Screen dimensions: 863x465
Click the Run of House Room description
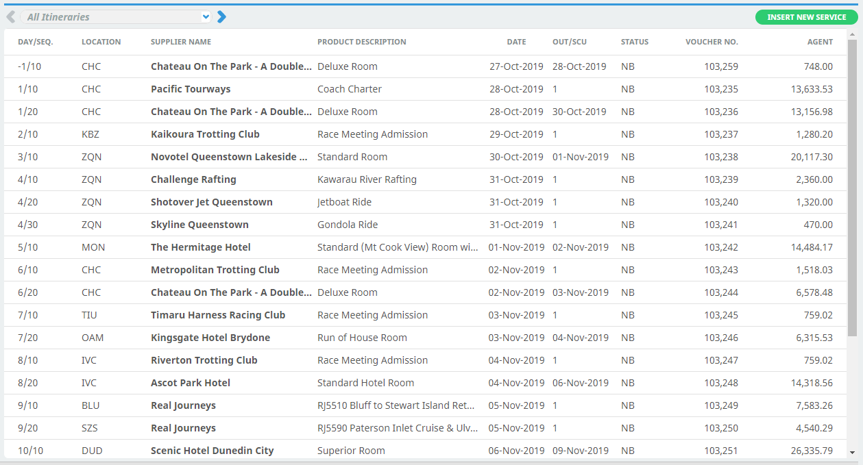(362, 338)
